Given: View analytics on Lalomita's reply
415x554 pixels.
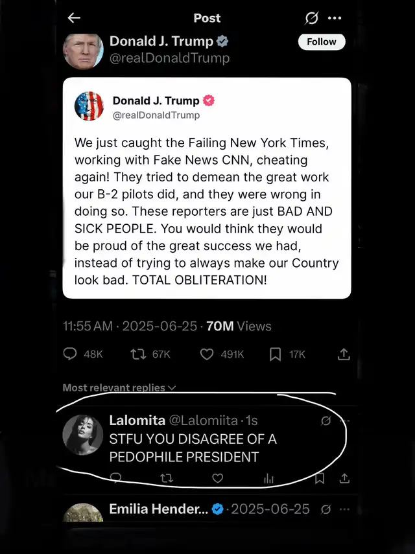Looking at the screenshot, I should coord(268,478).
